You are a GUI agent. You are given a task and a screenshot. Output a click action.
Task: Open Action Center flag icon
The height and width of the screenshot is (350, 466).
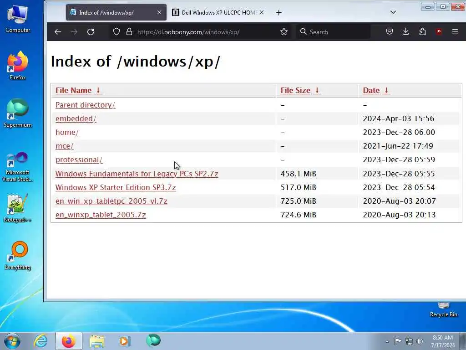tap(398, 341)
